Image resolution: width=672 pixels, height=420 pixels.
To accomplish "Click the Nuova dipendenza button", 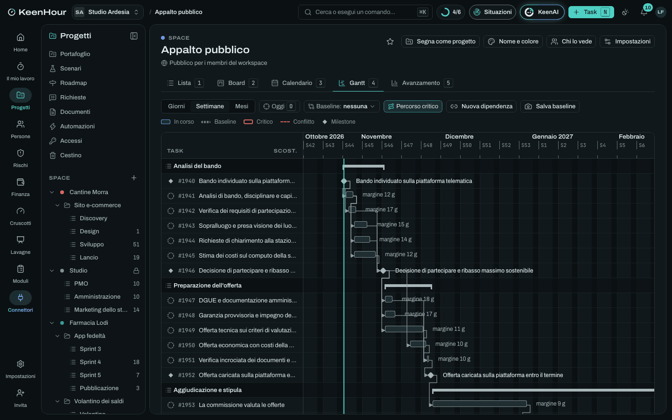I will click(481, 106).
